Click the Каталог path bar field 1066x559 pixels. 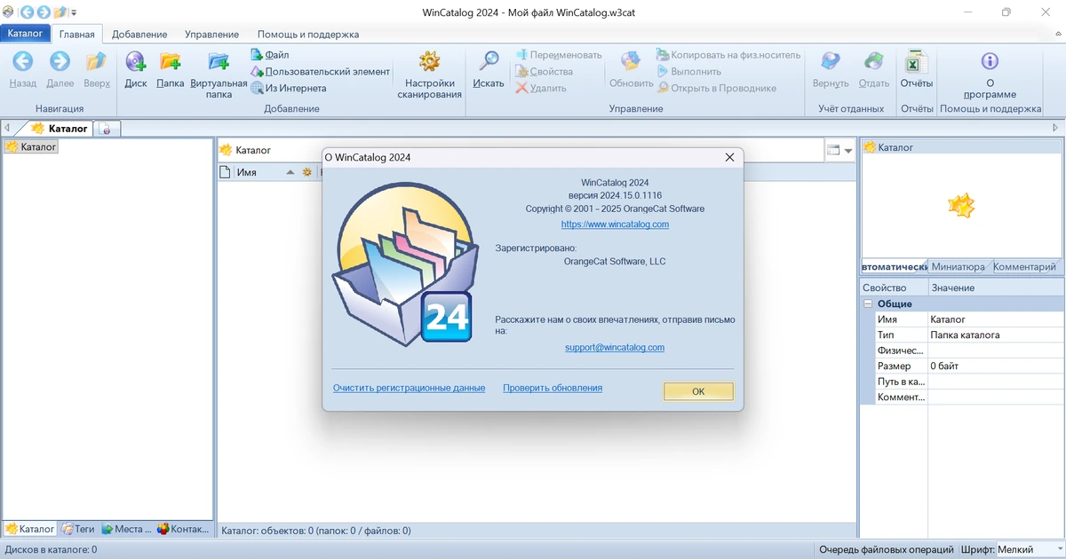coord(521,151)
